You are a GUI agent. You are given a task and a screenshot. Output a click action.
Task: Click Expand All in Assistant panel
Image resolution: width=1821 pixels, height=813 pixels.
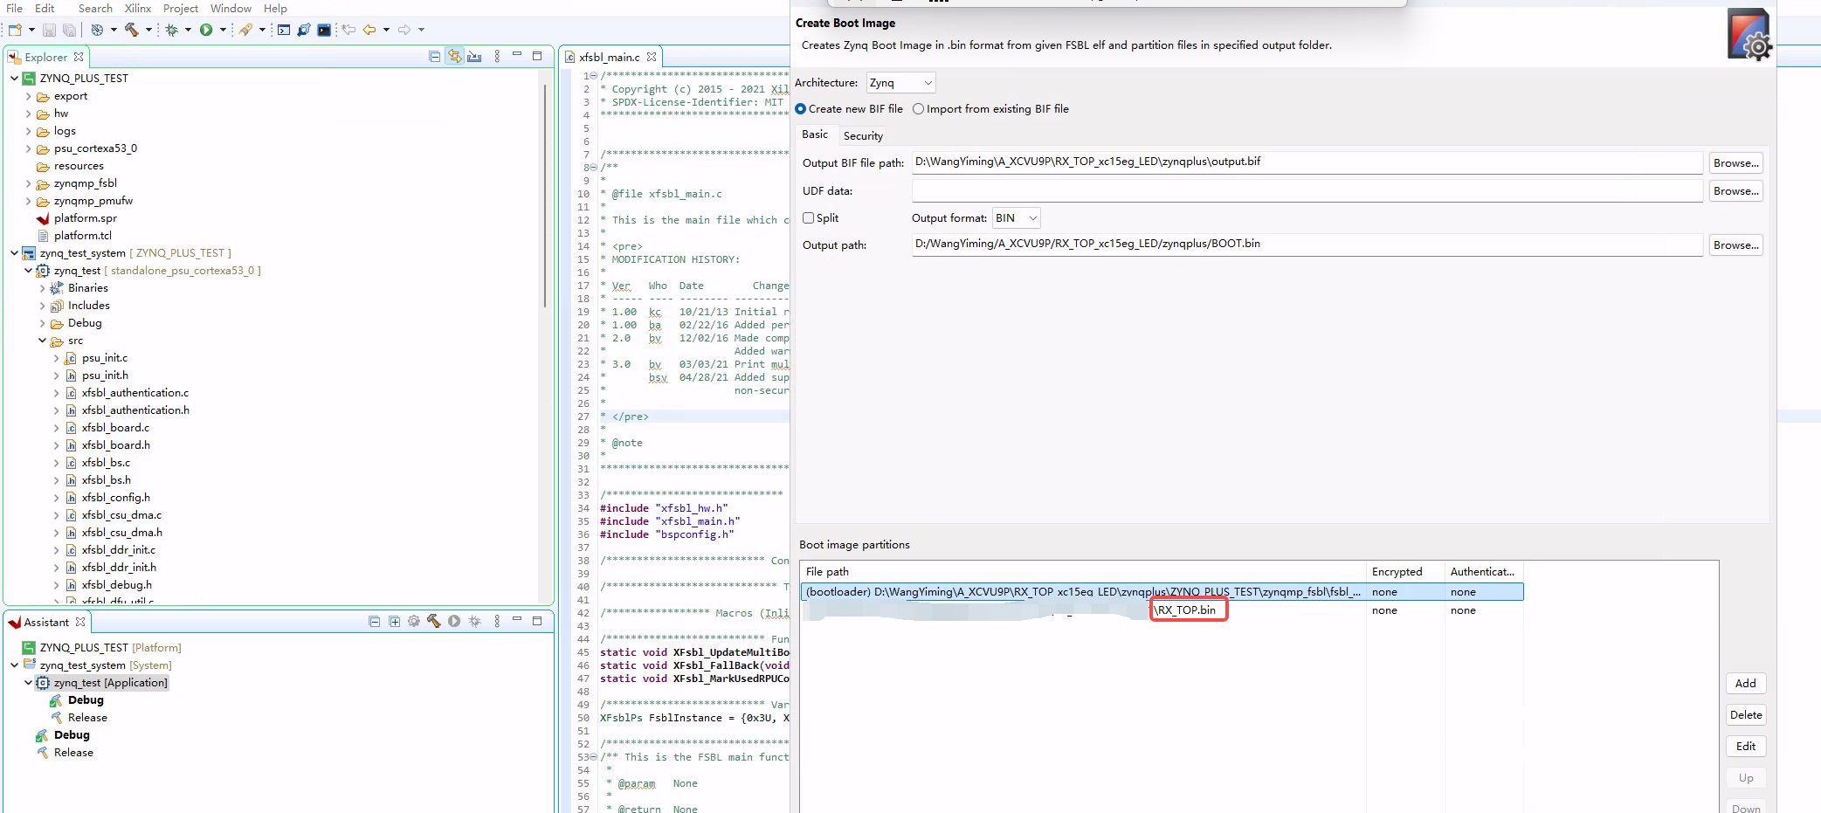pyautogui.click(x=394, y=622)
